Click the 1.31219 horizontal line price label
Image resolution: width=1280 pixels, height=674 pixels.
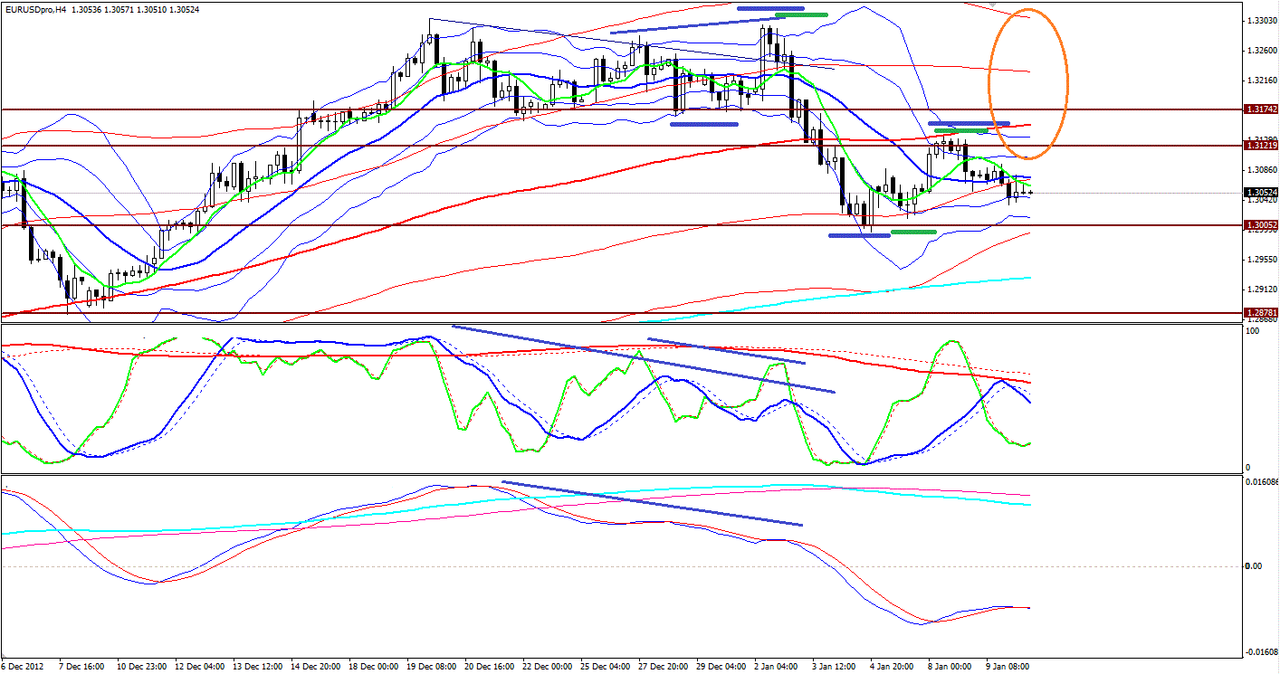(1261, 145)
